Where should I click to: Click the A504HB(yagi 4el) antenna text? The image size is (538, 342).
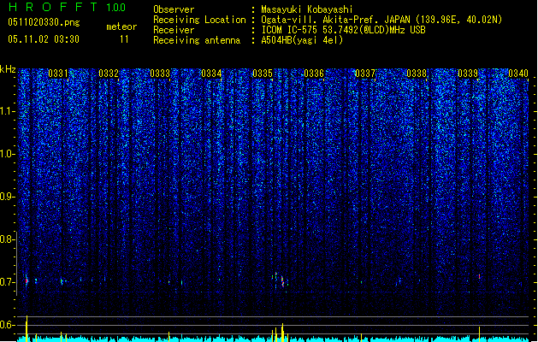tap(302, 40)
